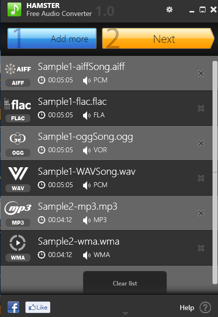Click the Facebook Like button
Image resolution: width=218 pixels, height=317 pixels.
[38, 308]
